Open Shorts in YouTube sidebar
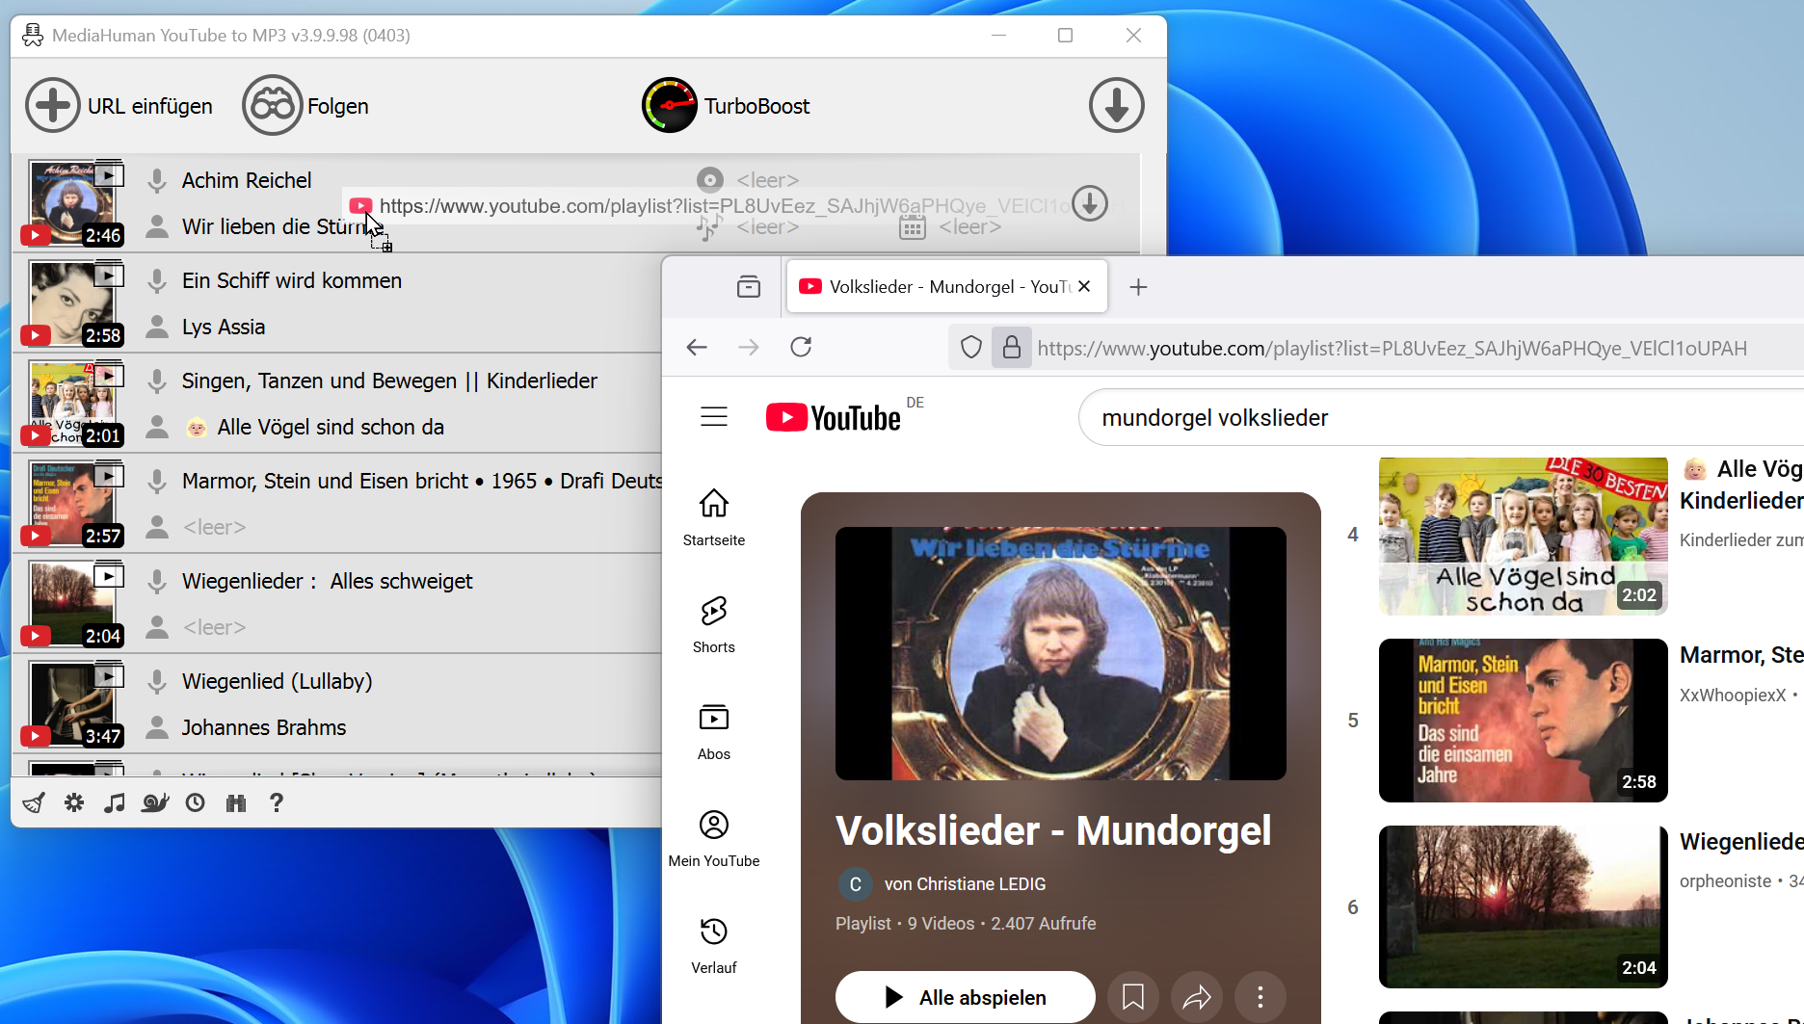The height and width of the screenshot is (1024, 1804). click(714, 624)
